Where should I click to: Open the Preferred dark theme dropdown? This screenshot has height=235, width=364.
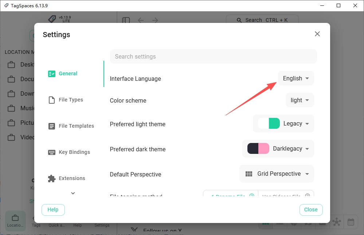278,148
